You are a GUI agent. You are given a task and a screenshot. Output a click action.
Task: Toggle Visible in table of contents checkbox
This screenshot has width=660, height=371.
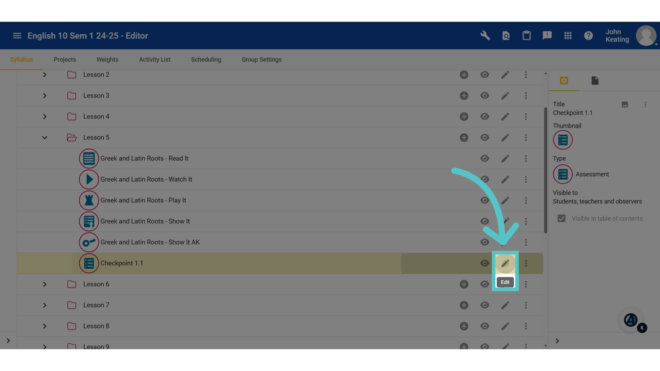point(561,218)
